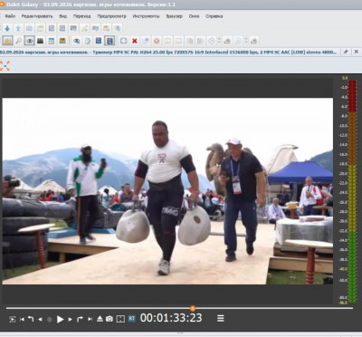This screenshot has height=337, width=362.
Task: Click the blue down arrow toolbar icon
Action: pyautogui.click(x=7, y=28)
